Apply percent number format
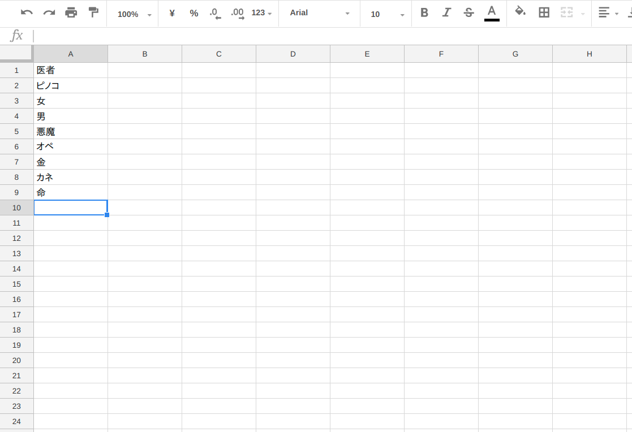The image size is (632, 432). [194, 14]
